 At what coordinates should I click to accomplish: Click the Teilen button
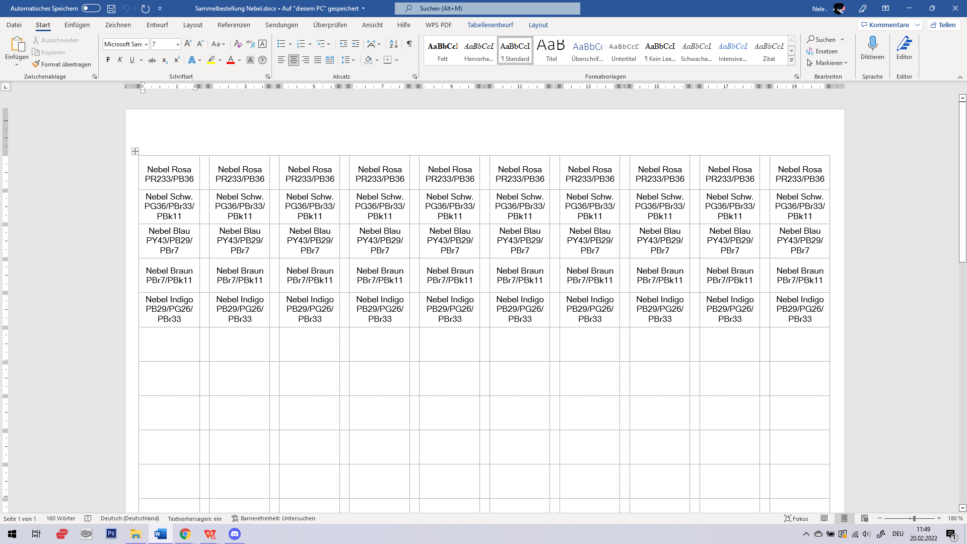[943, 25]
